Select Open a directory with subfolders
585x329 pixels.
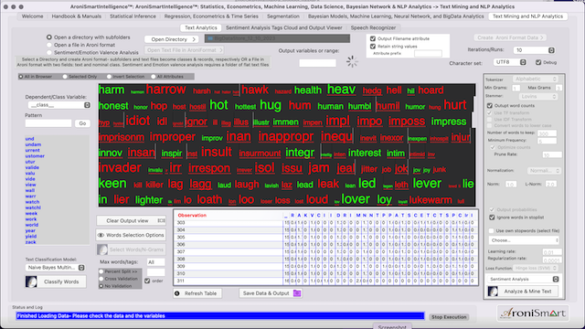click(49, 37)
